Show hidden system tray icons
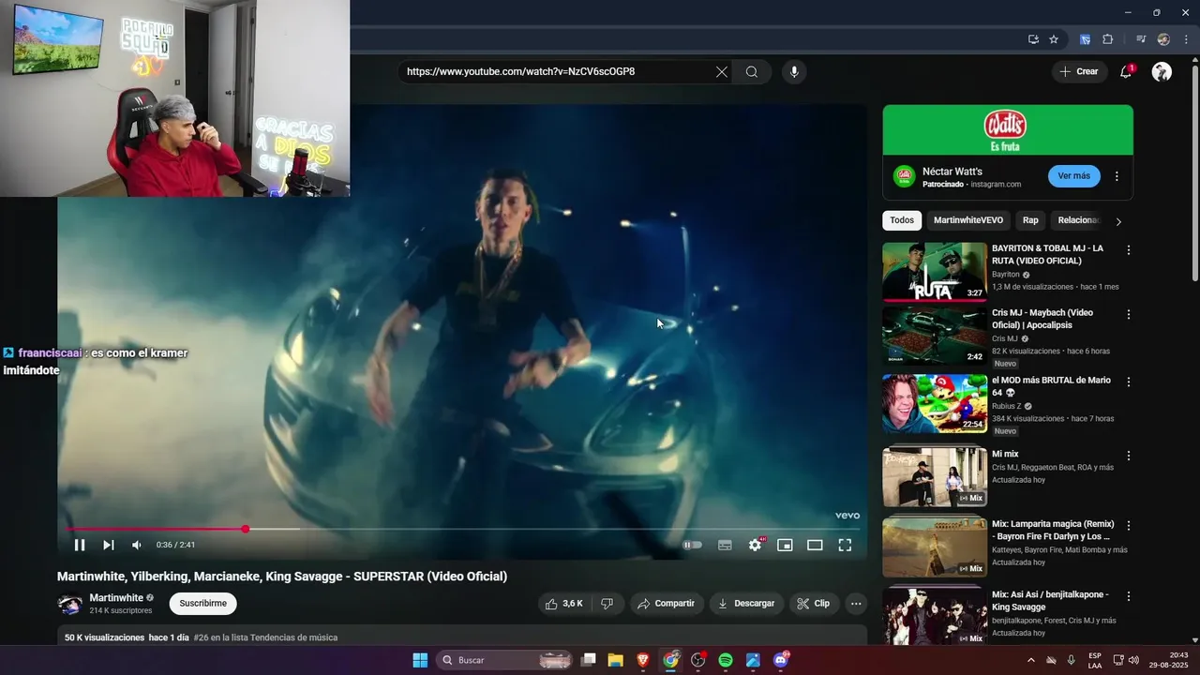The height and width of the screenshot is (675, 1200). pyautogui.click(x=1031, y=660)
